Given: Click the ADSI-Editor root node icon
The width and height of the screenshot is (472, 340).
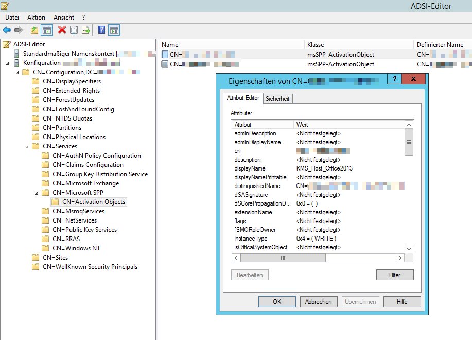Looking at the screenshot, I should (6, 44).
